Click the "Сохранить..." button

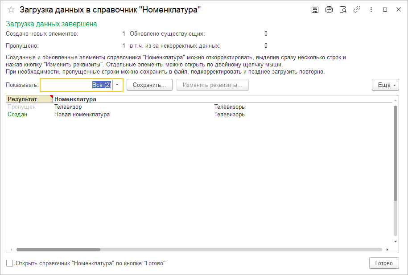(149, 85)
